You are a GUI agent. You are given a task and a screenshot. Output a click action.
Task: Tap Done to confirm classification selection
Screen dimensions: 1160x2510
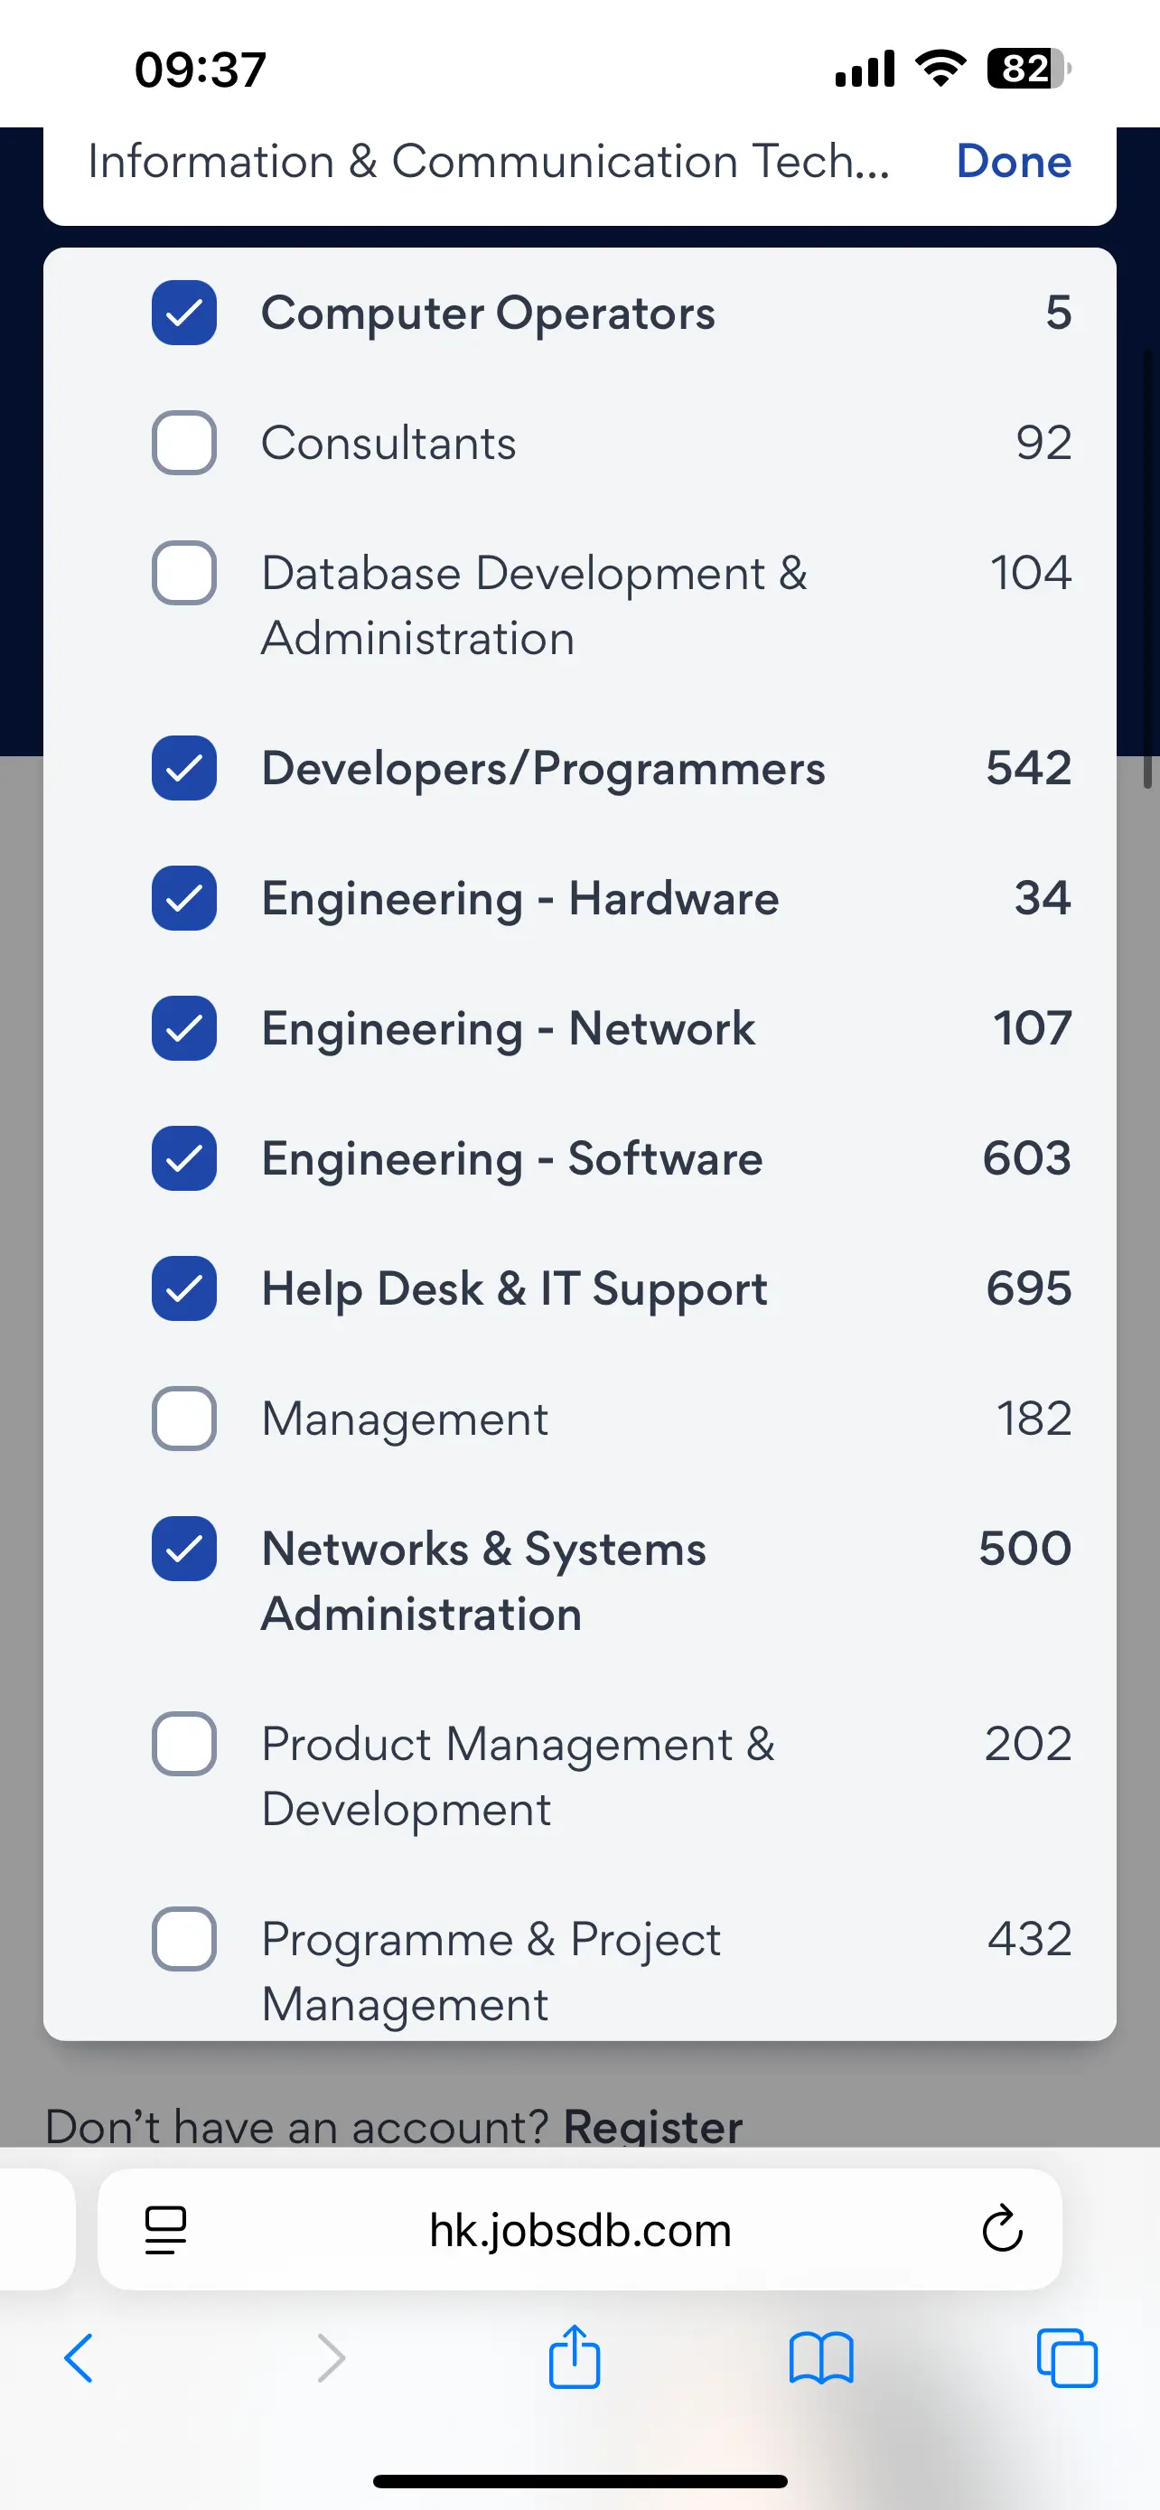(x=1014, y=161)
